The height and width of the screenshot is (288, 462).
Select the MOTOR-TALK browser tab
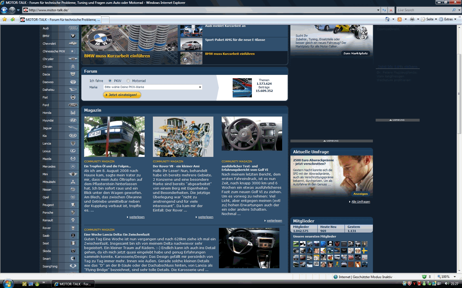[60, 20]
